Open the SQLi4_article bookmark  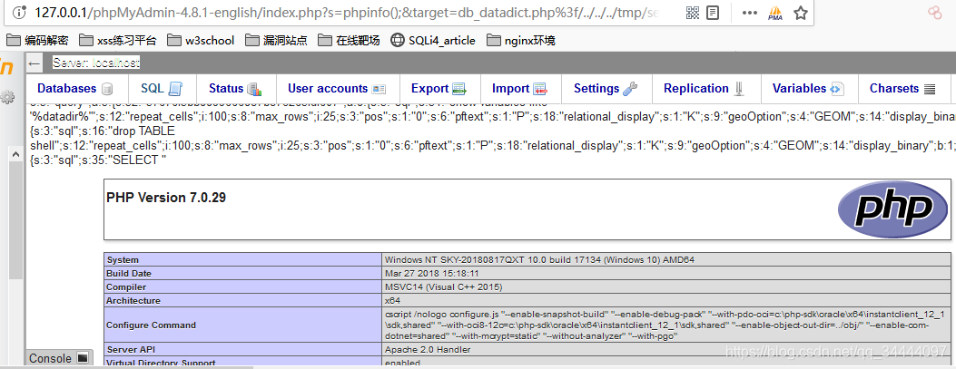tap(433, 40)
